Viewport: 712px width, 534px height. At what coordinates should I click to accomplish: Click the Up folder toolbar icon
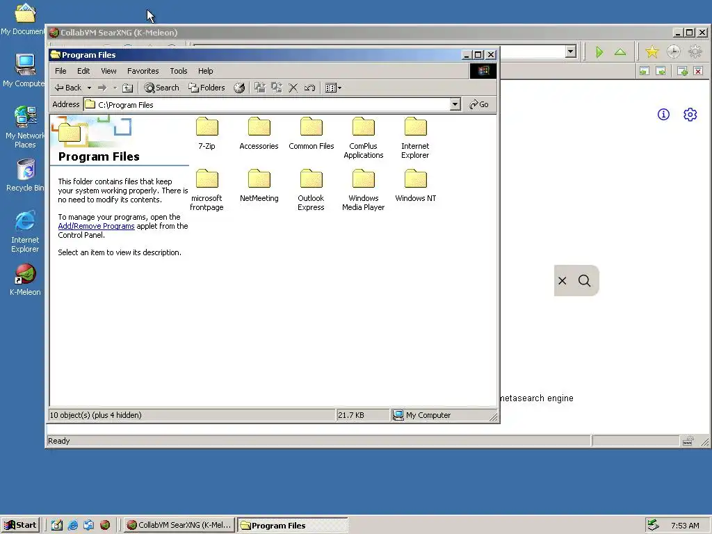(x=128, y=88)
